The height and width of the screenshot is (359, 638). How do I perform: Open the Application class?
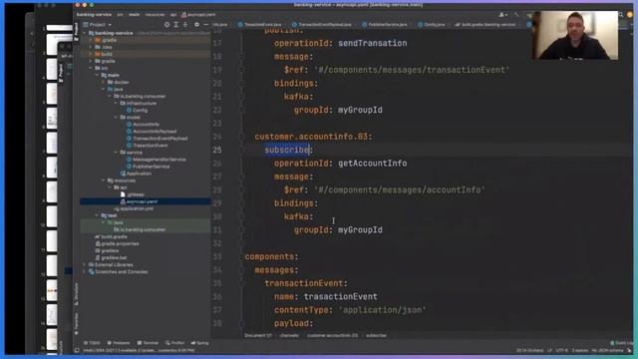136,174
